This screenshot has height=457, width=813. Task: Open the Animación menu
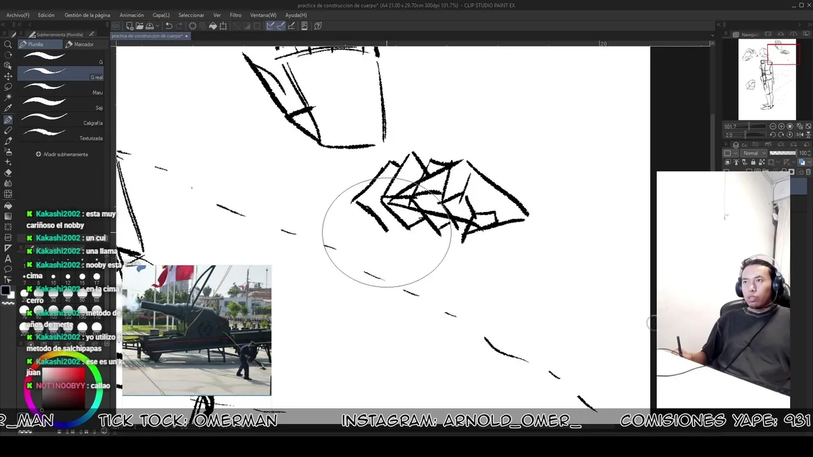pos(131,15)
